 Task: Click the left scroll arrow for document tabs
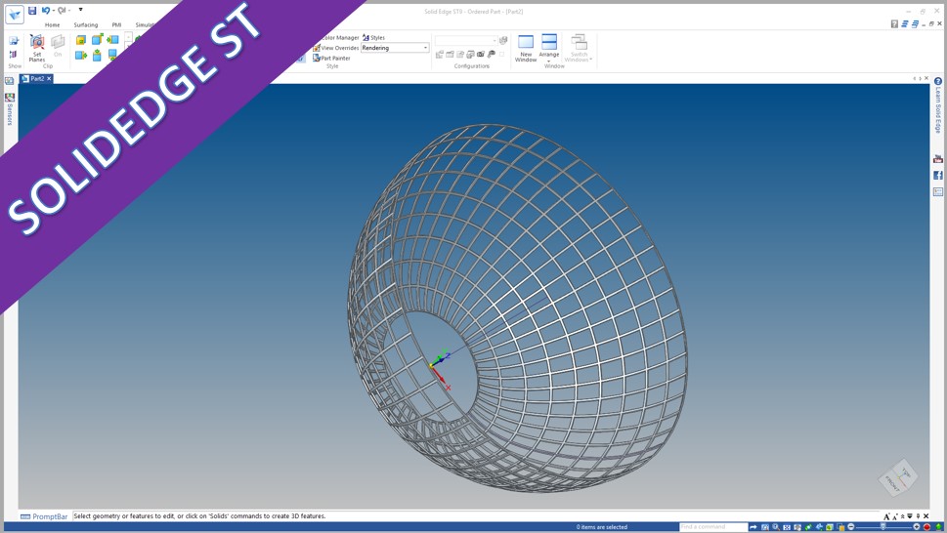915,78
